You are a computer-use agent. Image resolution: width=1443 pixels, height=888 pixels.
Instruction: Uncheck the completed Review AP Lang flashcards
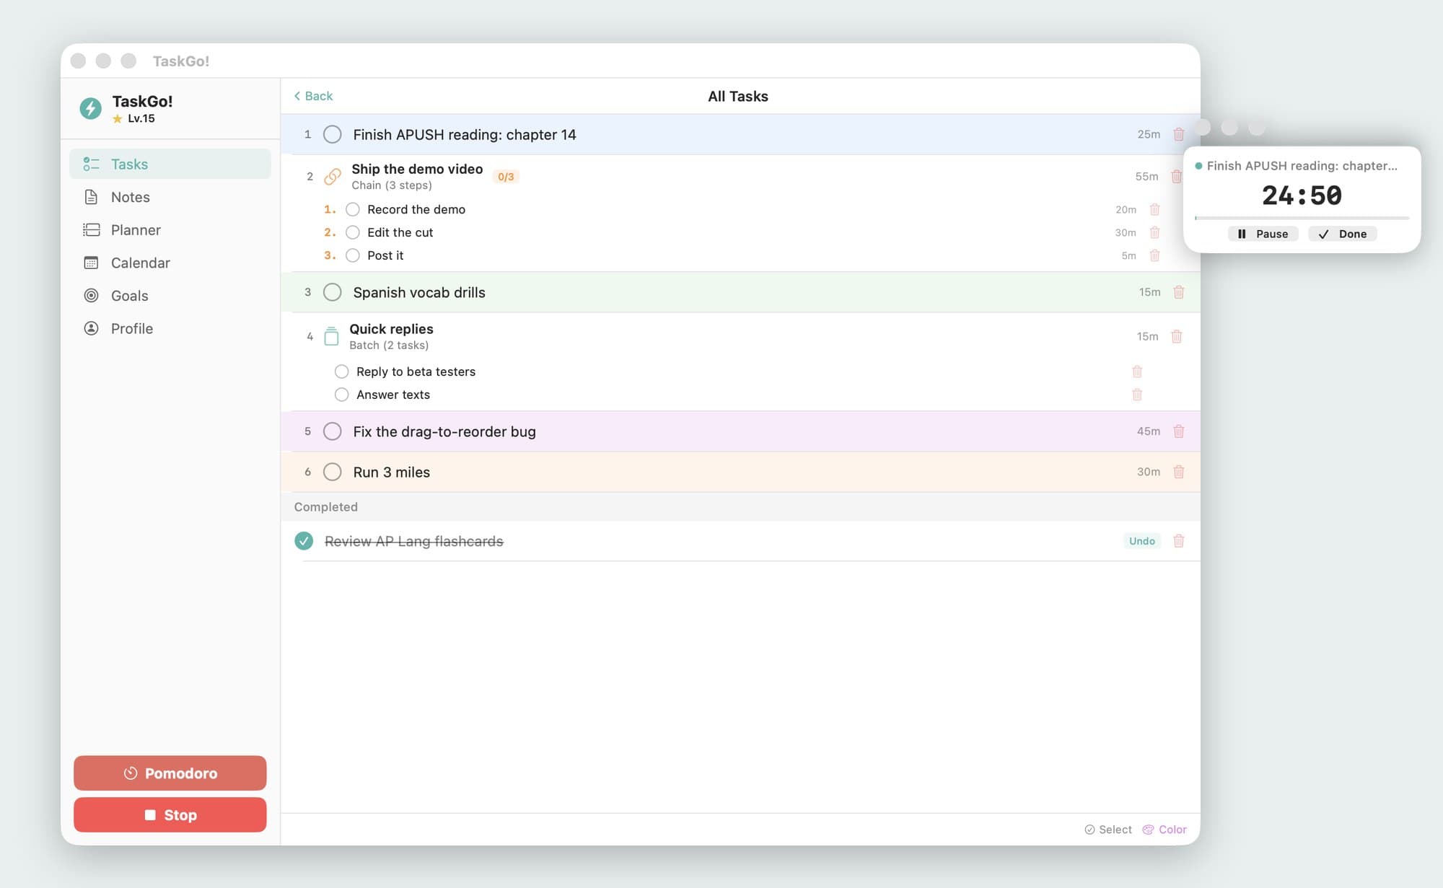click(304, 541)
